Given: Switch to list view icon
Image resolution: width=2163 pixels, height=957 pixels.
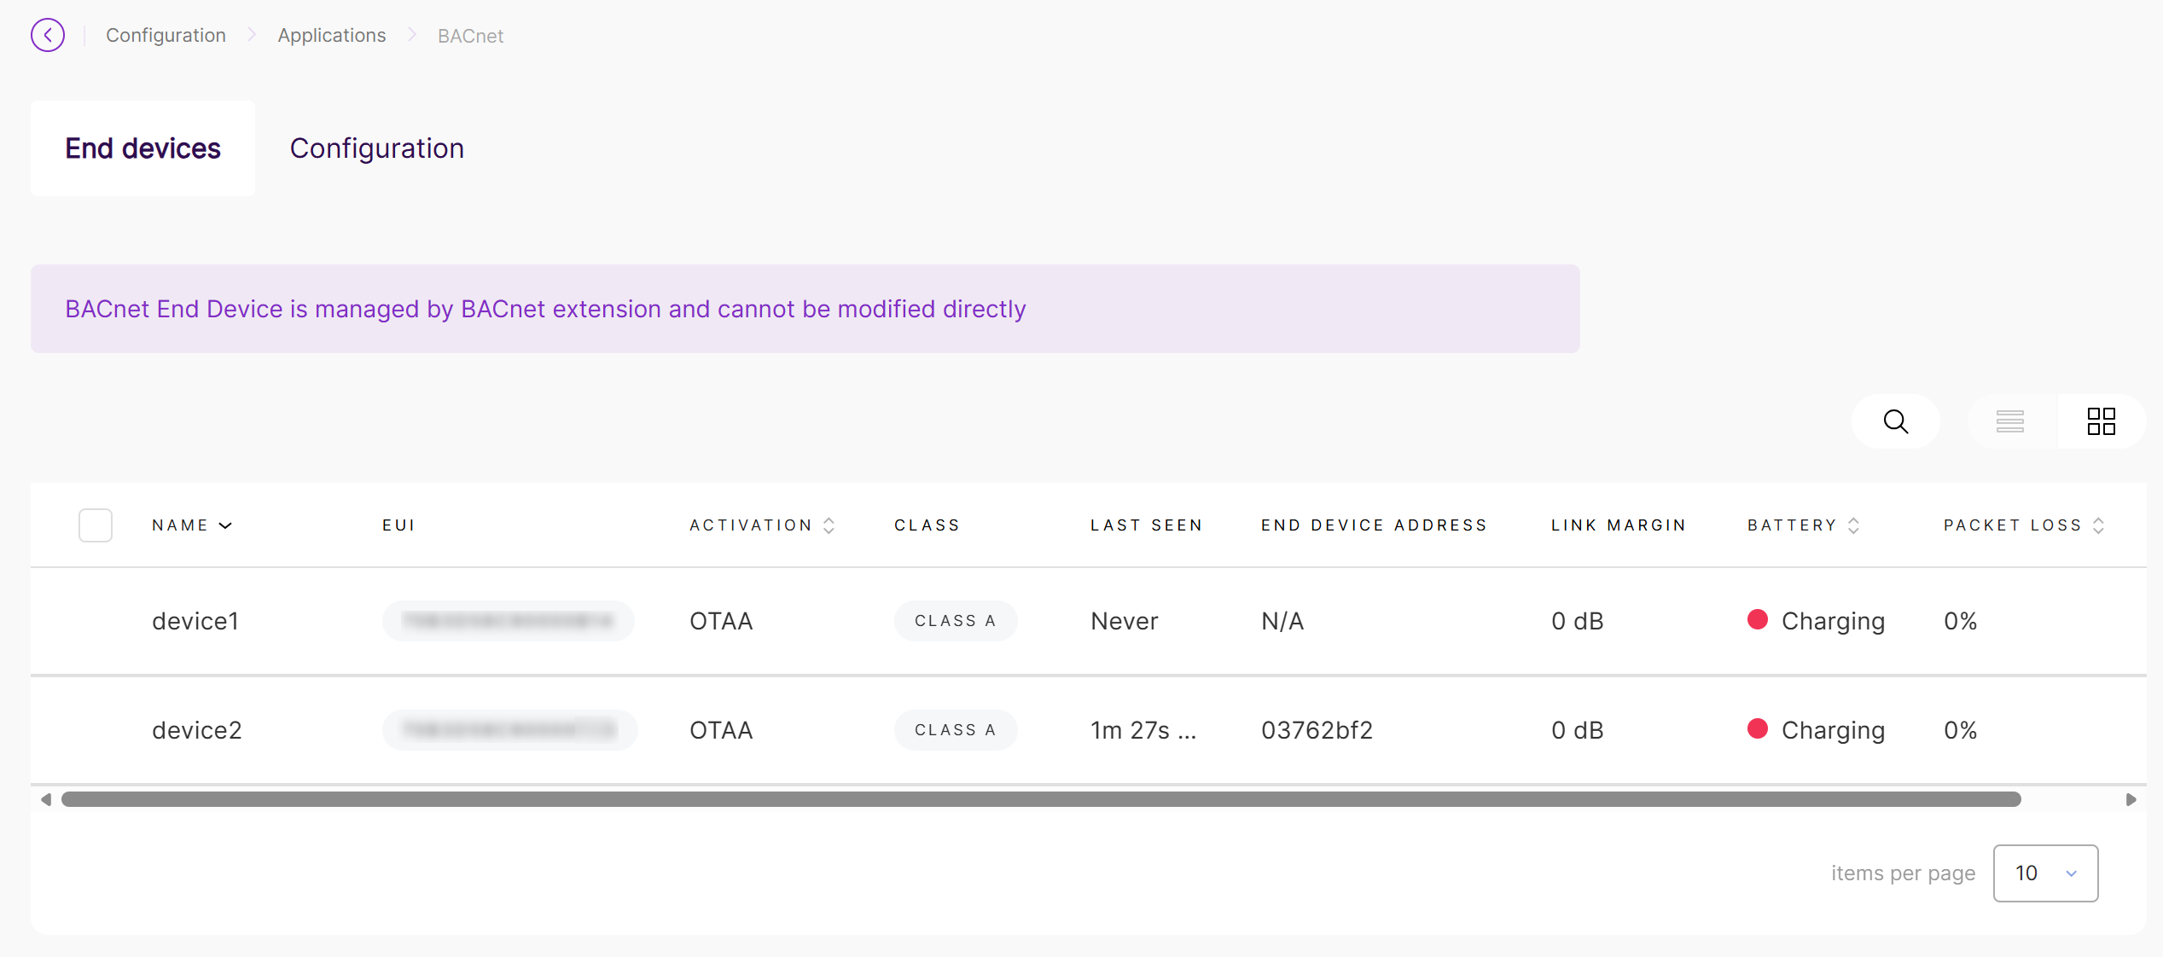Looking at the screenshot, I should tap(2010, 421).
